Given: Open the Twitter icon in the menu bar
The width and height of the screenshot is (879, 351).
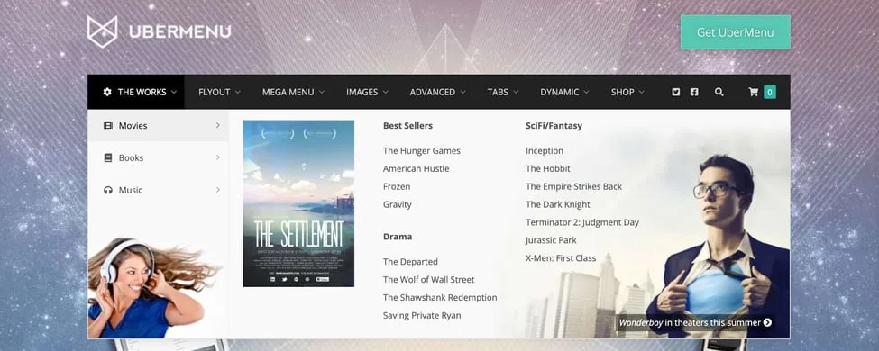Looking at the screenshot, I should pyautogui.click(x=676, y=93).
